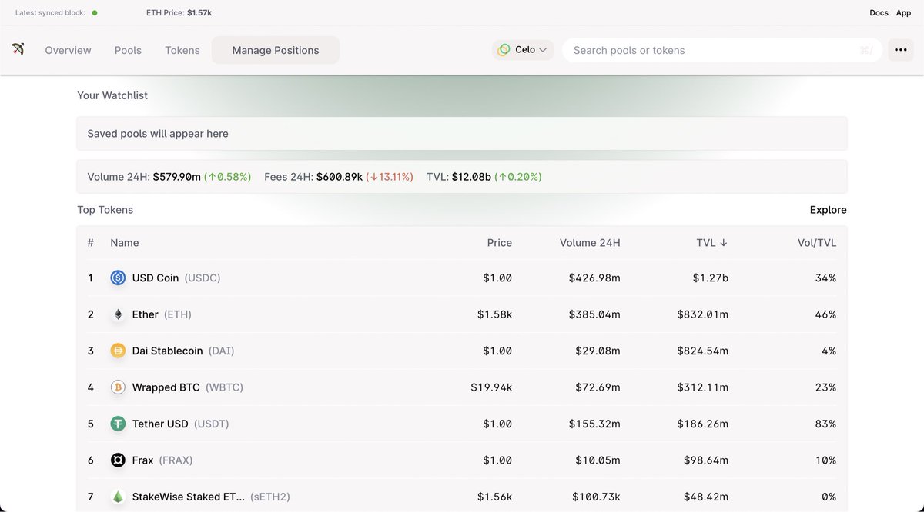Image resolution: width=924 pixels, height=512 pixels.
Task: Open the three-dots more options menu
Action: click(900, 50)
